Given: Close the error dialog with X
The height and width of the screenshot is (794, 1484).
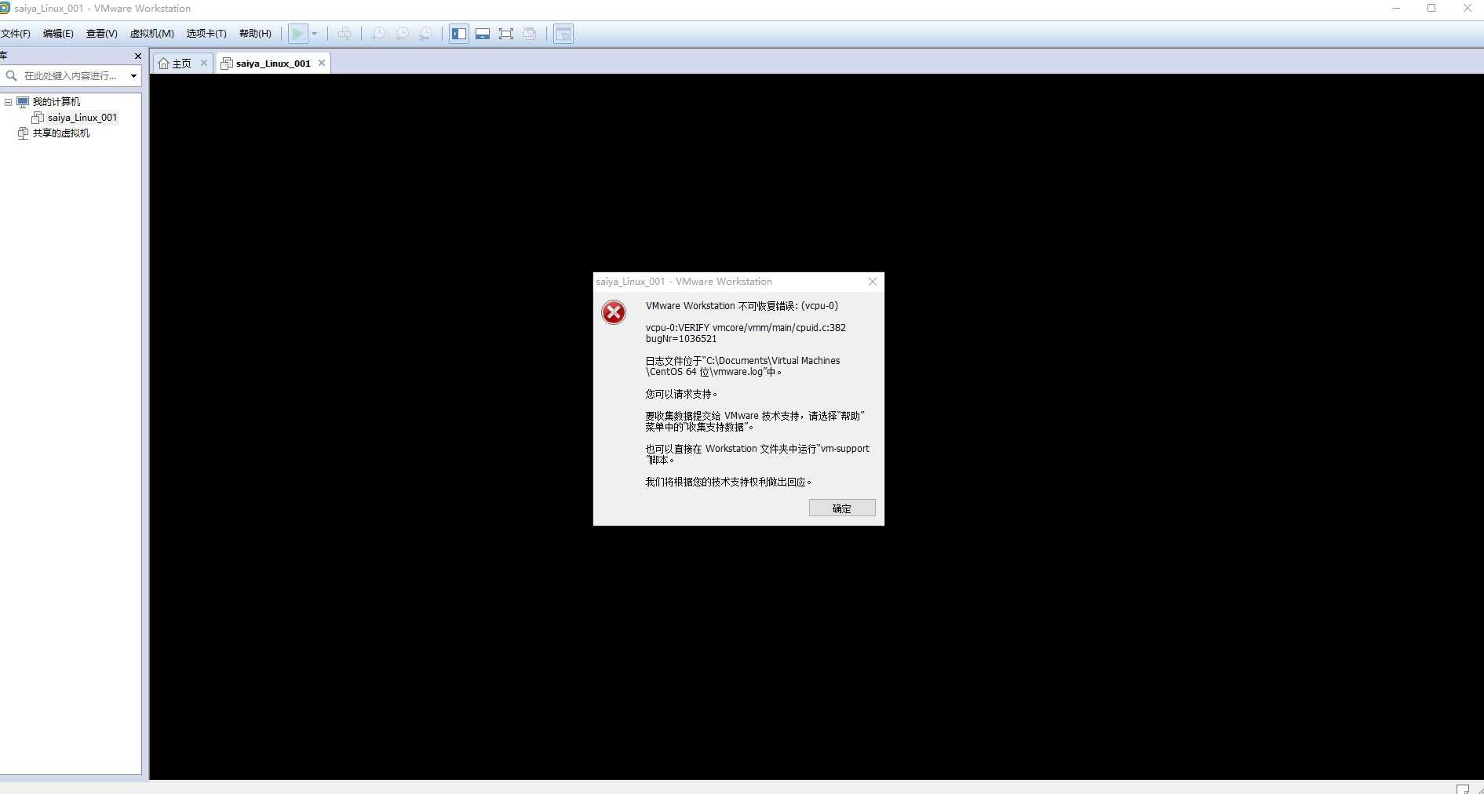Looking at the screenshot, I should (872, 282).
